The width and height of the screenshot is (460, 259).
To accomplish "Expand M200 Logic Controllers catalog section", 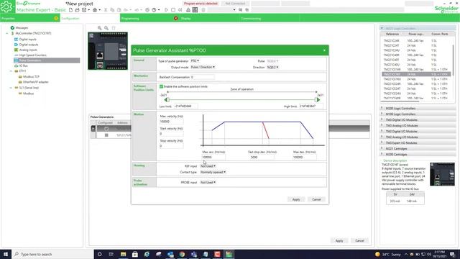I will 418,109.
